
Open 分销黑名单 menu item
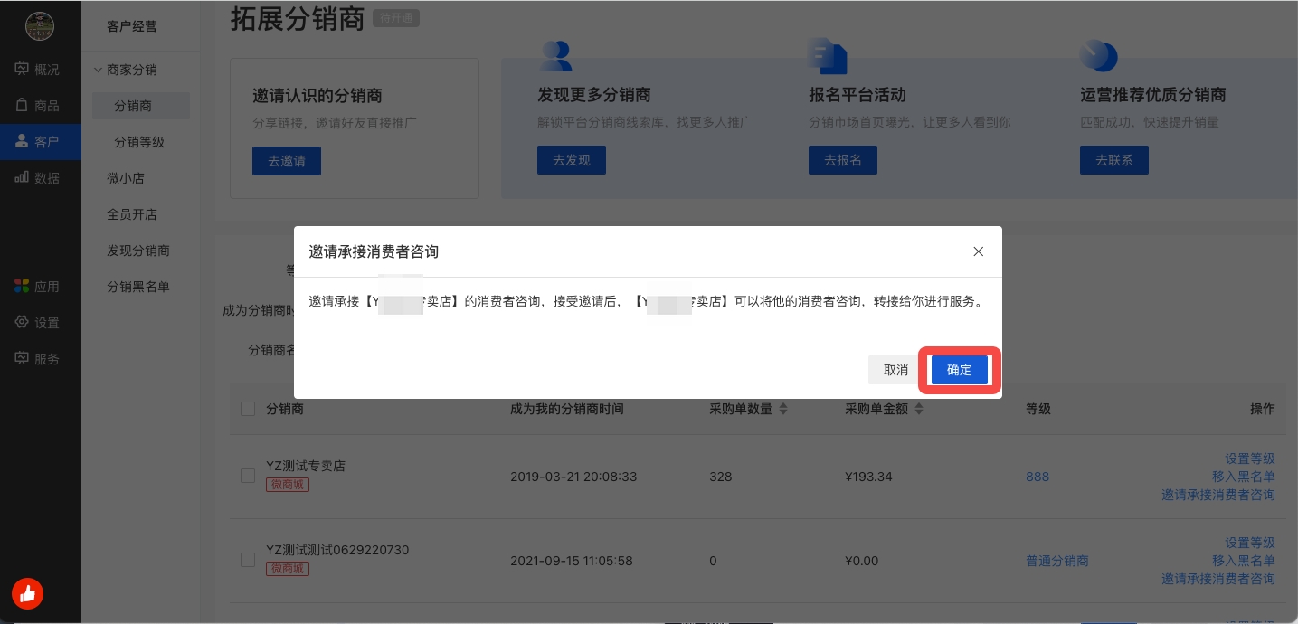[138, 287]
